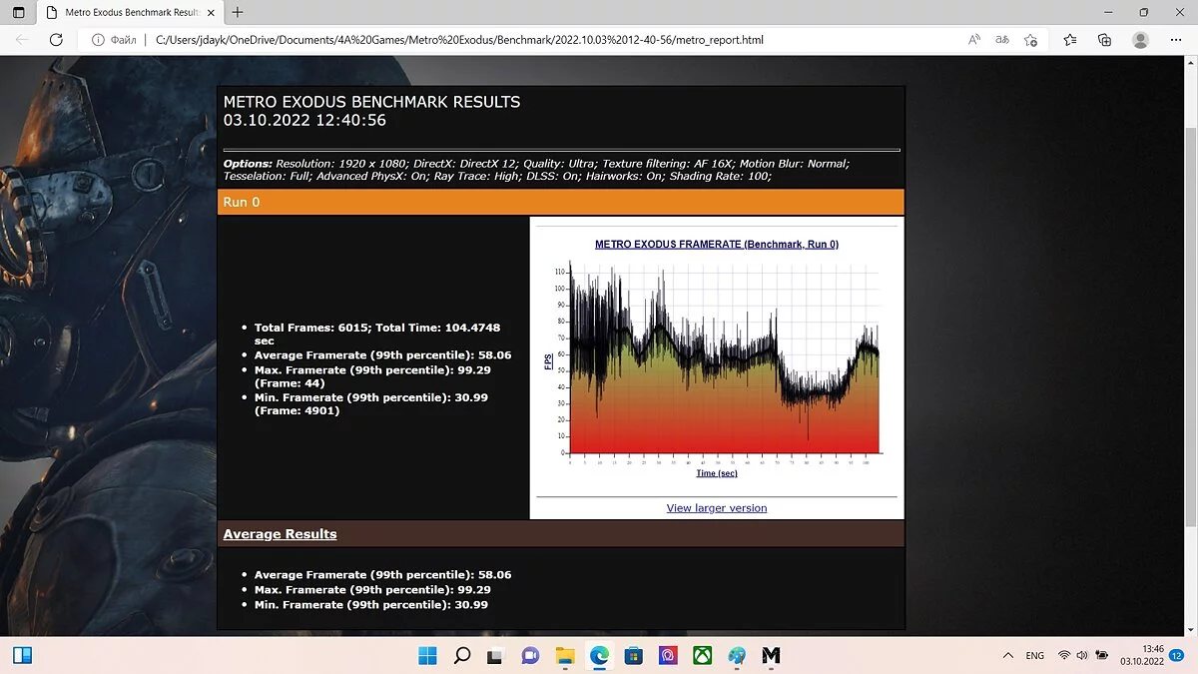Image resolution: width=1198 pixels, height=674 pixels.
Task: Click the Average Results heading
Action: (280, 534)
